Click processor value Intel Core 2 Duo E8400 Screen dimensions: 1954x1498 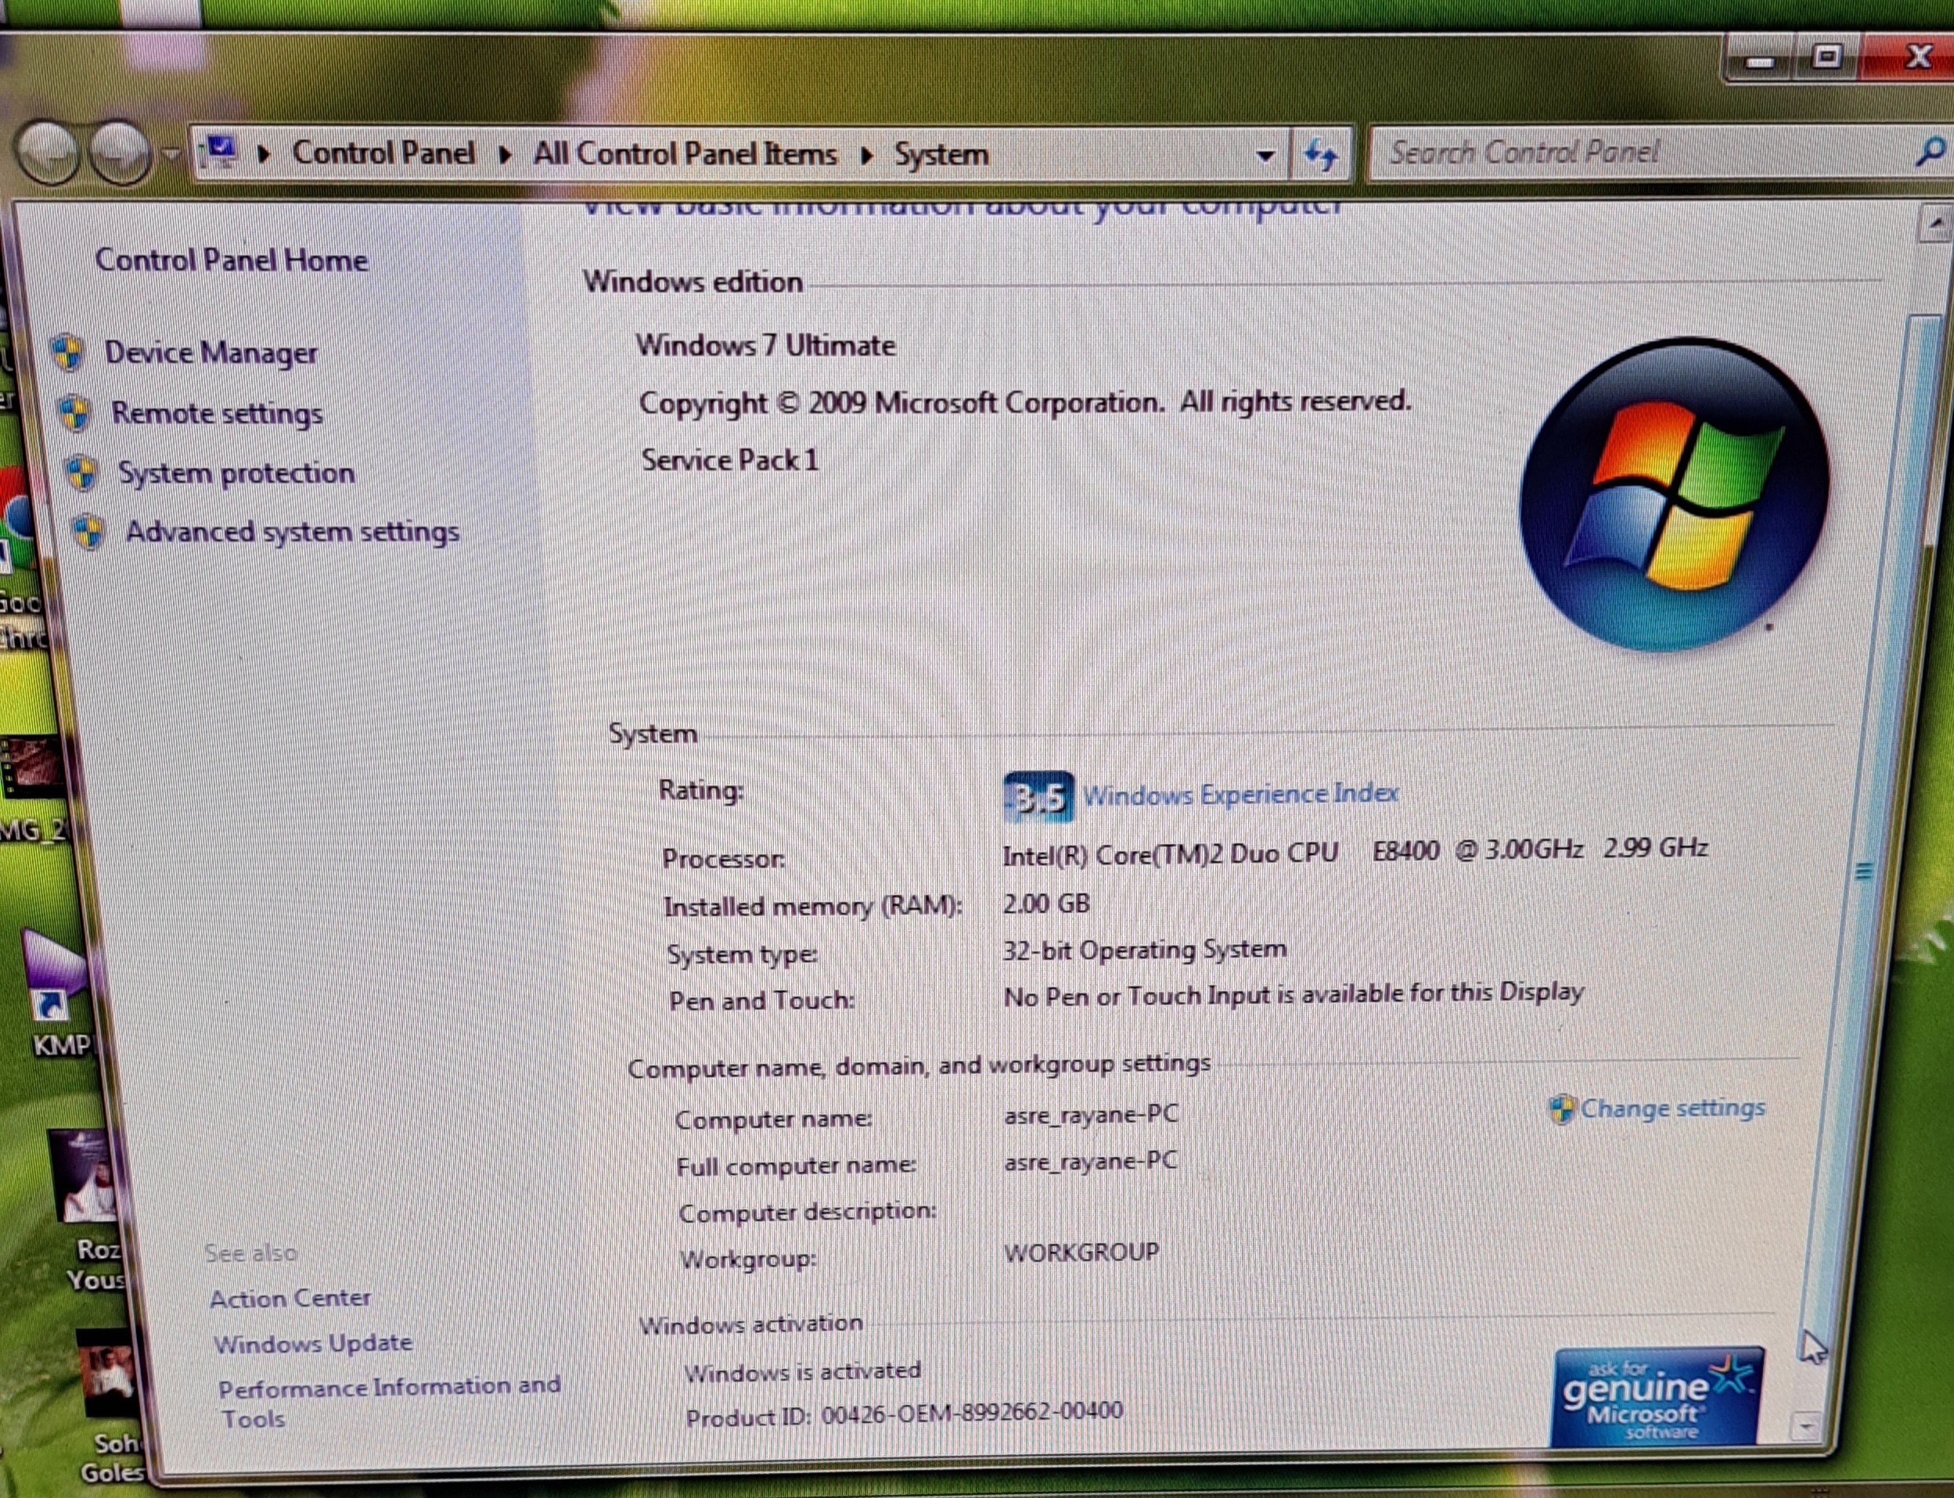click(x=1355, y=852)
